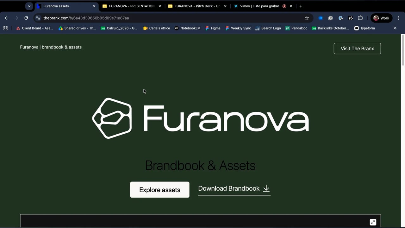Open the apps grid in bookmarks bar
The image size is (405, 228).
tap(5, 28)
